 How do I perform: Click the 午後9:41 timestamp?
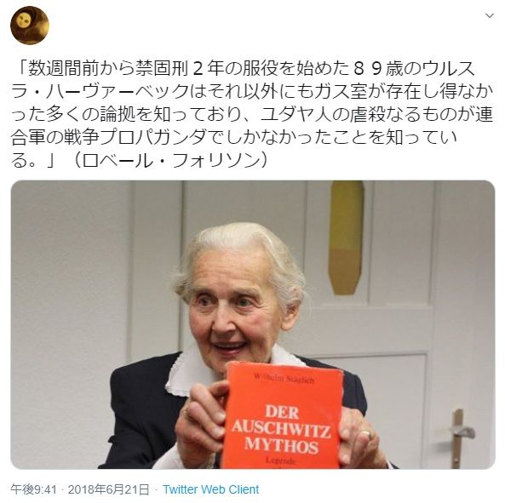[x=33, y=489]
